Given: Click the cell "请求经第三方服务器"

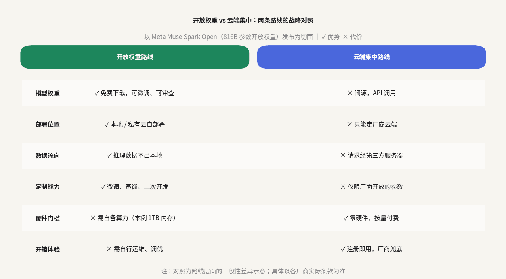Looking at the screenshot, I should [372, 155].
